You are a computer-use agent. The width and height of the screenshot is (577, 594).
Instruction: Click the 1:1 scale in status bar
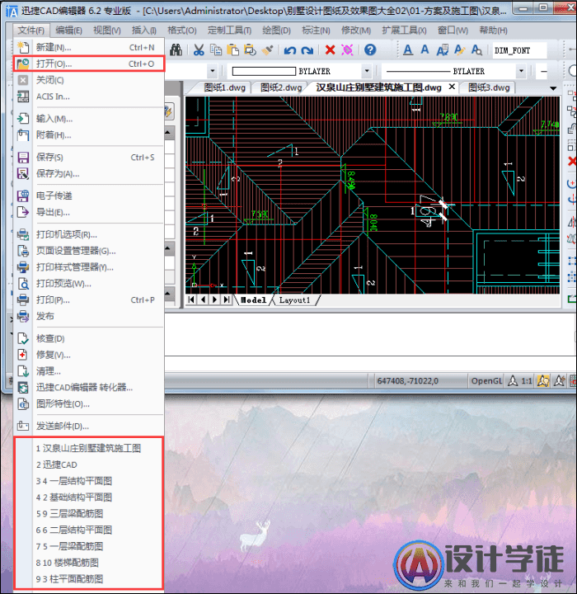(x=527, y=380)
